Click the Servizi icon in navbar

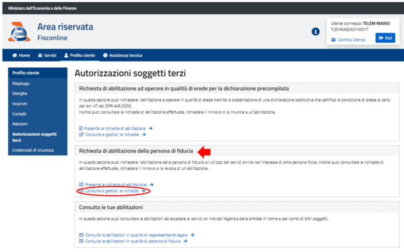point(40,56)
